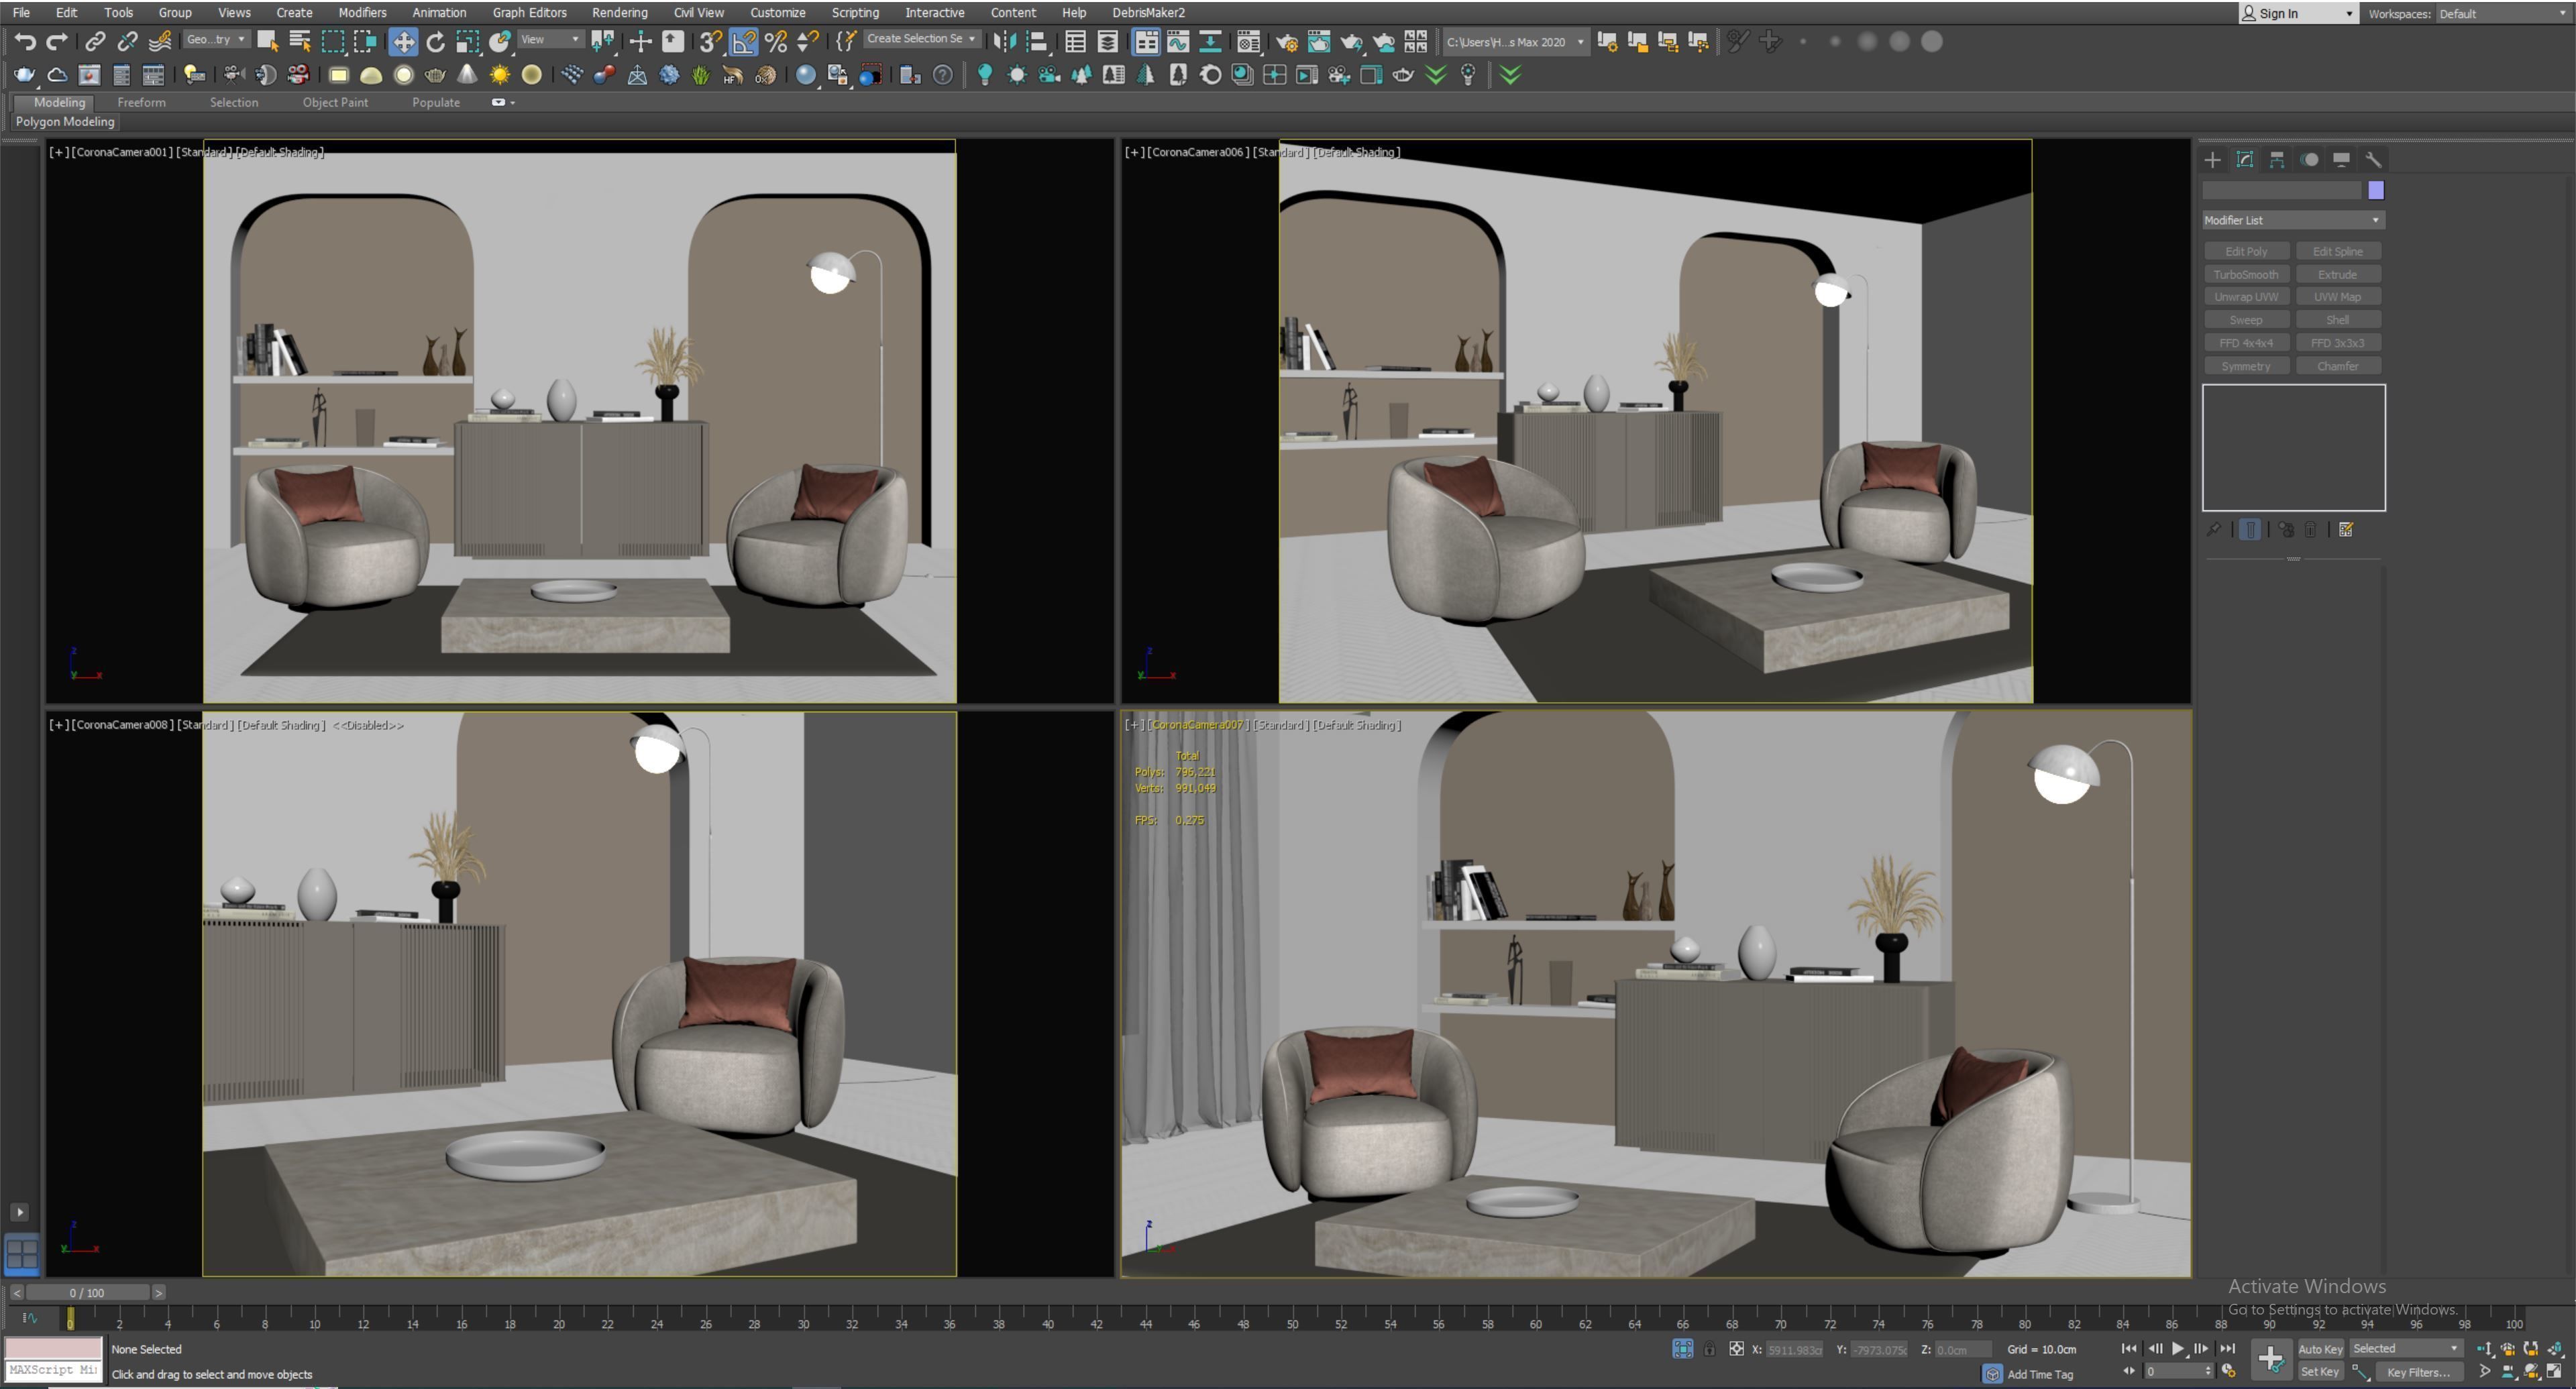Activate the Select and Link chain tool
Image resolution: width=2576 pixels, height=1389 pixels.
[x=95, y=41]
